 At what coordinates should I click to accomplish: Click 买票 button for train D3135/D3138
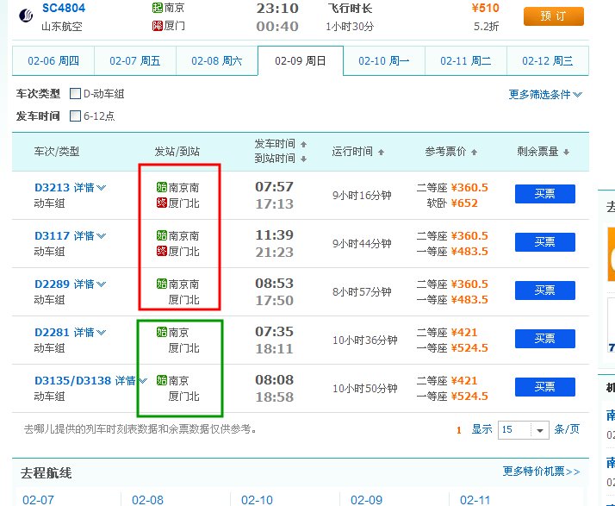pos(544,387)
